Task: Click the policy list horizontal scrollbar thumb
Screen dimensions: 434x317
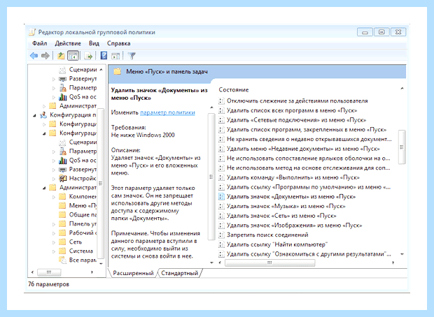Action: click(x=270, y=263)
